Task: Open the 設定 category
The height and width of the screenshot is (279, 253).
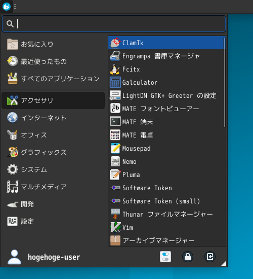Action: point(53,221)
